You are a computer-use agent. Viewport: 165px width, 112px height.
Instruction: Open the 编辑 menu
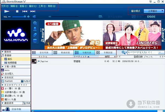14,6
